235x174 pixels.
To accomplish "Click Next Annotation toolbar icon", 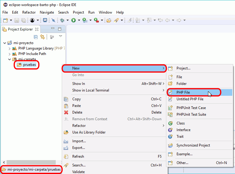I will (138, 20).
